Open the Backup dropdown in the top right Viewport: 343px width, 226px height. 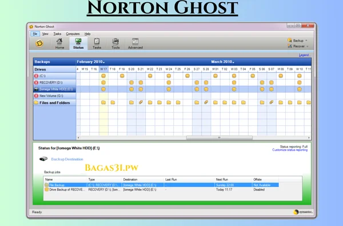[x=297, y=40]
